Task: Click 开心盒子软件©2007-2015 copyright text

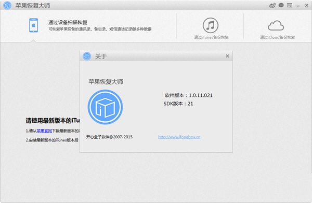Action: pos(109,137)
